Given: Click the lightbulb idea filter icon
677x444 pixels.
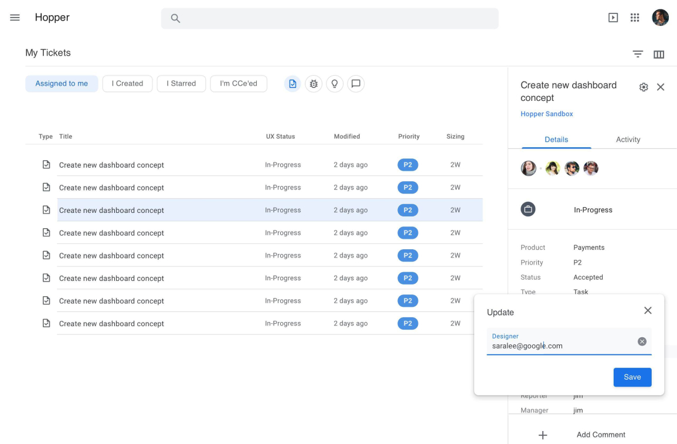Looking at the screenshot, I should [335, 84].
